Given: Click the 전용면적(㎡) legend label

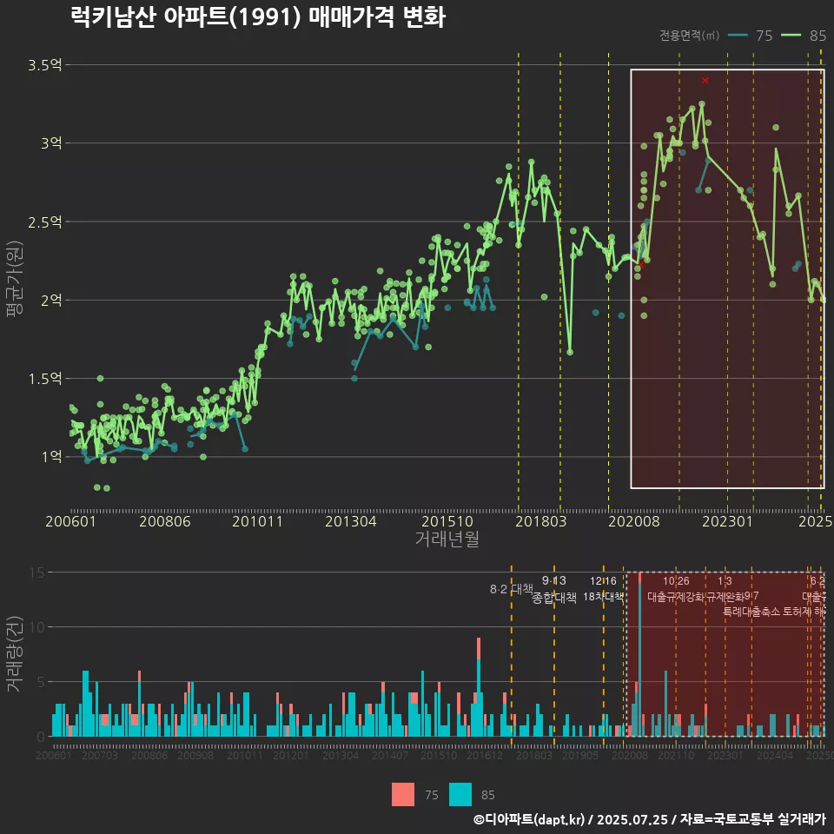Looking at the screenshot, I should coord(689,36).
